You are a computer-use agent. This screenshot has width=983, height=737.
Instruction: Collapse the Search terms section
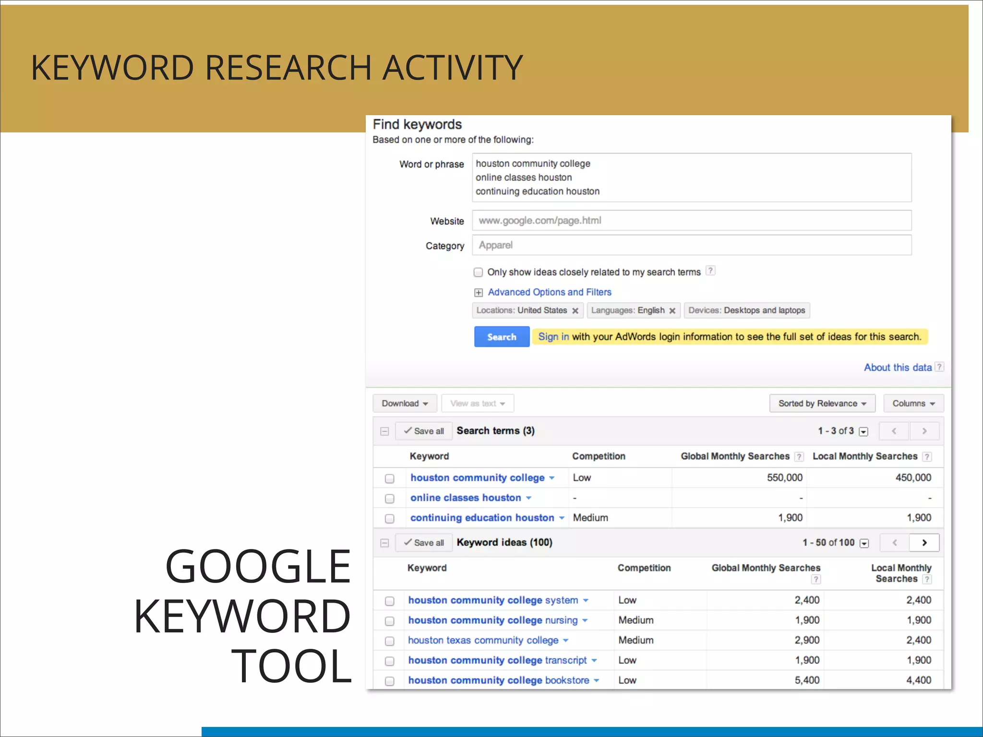(384, 431)
